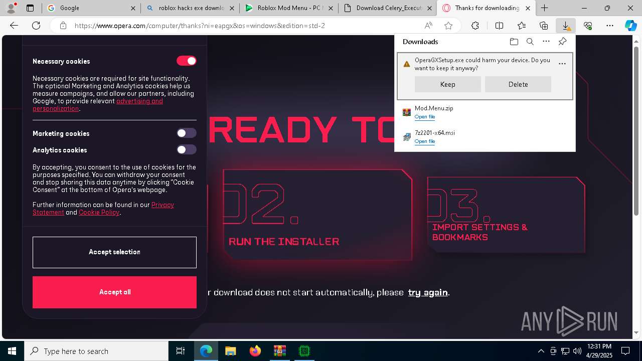The width and height of the screenshot is (642, 361).
Task: Open the green chip taskbar app
Action: coord(304,351)
